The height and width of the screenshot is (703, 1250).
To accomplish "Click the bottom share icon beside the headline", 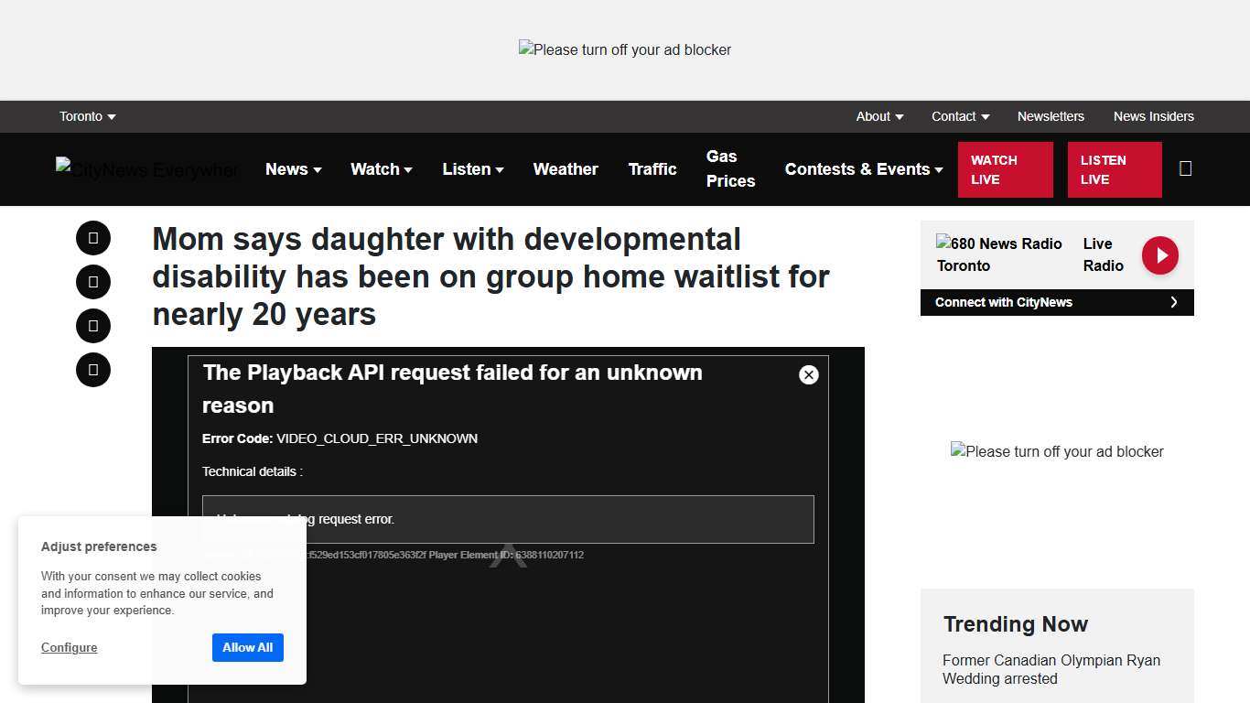I will tap(93, 370).
